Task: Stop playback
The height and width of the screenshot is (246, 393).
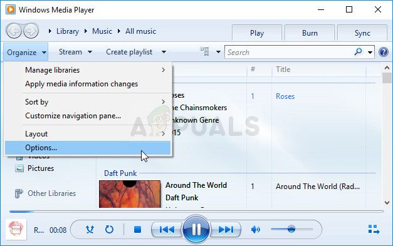Action: pyautogui.click(x=137, y=229)
